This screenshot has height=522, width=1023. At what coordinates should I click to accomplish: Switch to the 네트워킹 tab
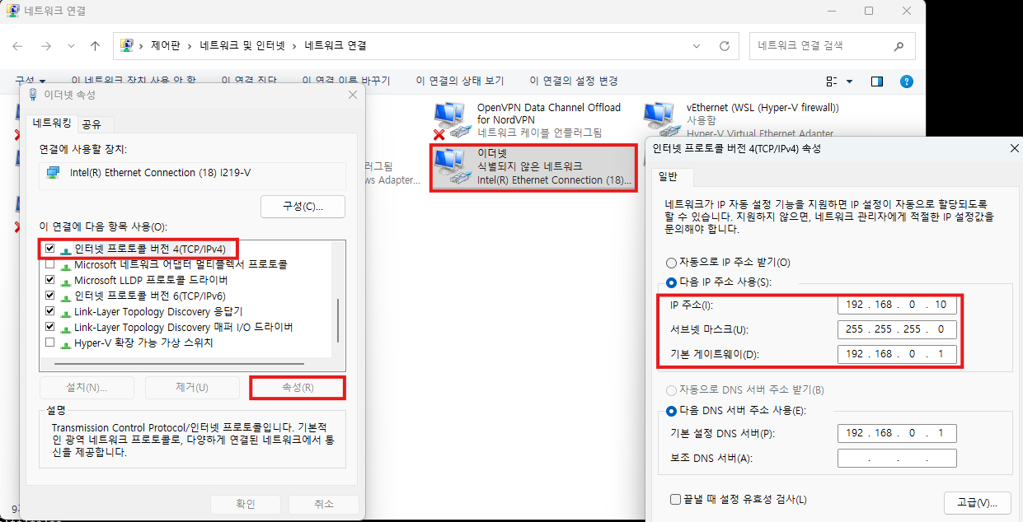click(x=52, y=123)
